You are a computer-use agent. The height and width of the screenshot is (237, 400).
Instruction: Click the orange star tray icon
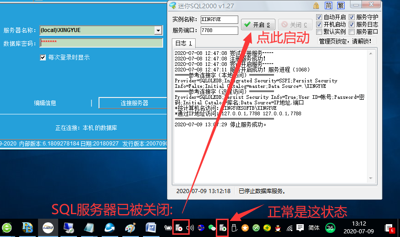(245, 228)
